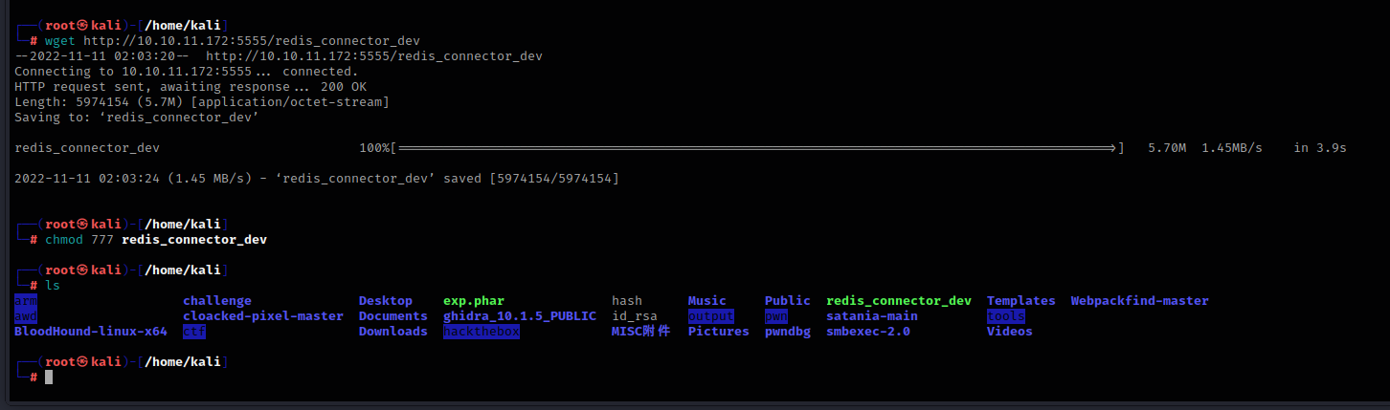This screenshot has height=410, width=1390.
Task: Select the 'cloacked-pixel-master' directory name
Action: click(x=263, y=316)
